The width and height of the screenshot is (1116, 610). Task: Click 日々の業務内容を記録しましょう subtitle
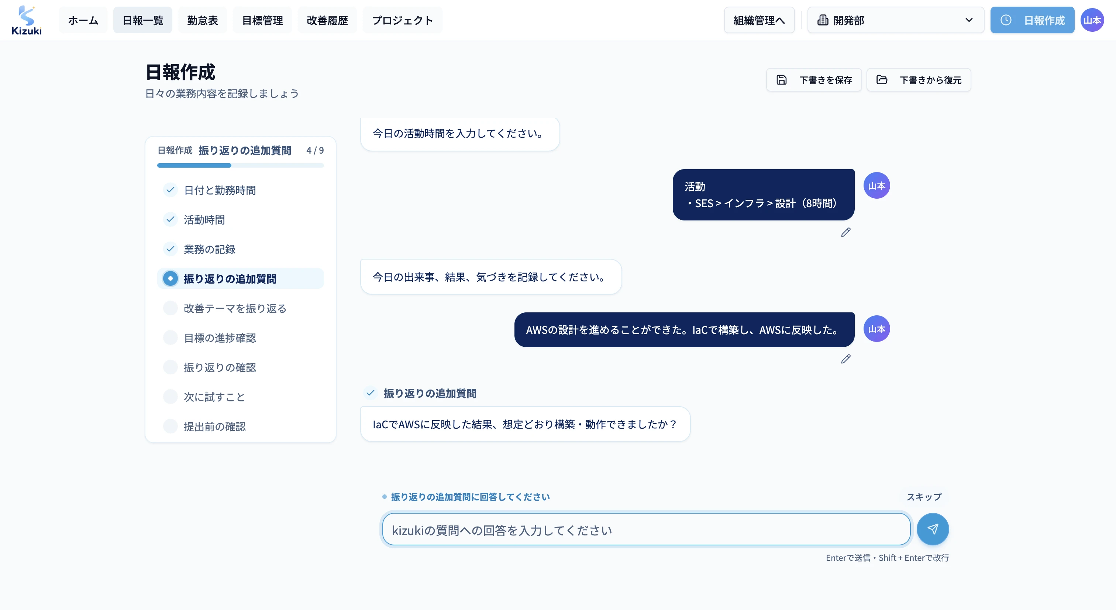222,94
